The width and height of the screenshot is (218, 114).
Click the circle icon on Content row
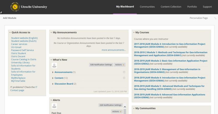[x=124, y=78]
